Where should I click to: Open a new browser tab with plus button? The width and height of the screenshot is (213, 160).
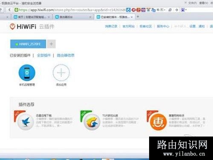pos(138,17)
